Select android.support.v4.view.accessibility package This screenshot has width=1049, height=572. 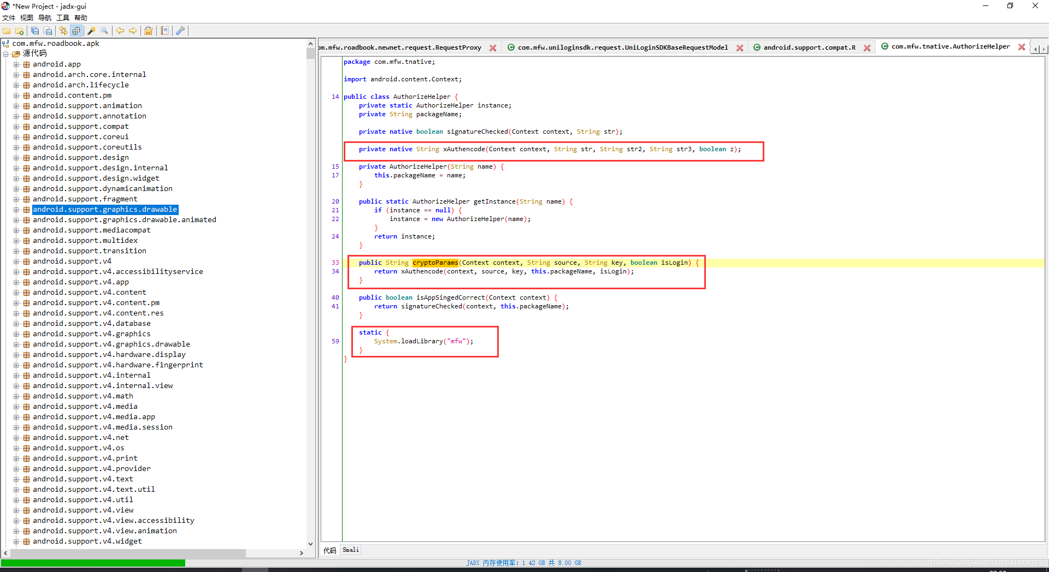click(114, 521)
